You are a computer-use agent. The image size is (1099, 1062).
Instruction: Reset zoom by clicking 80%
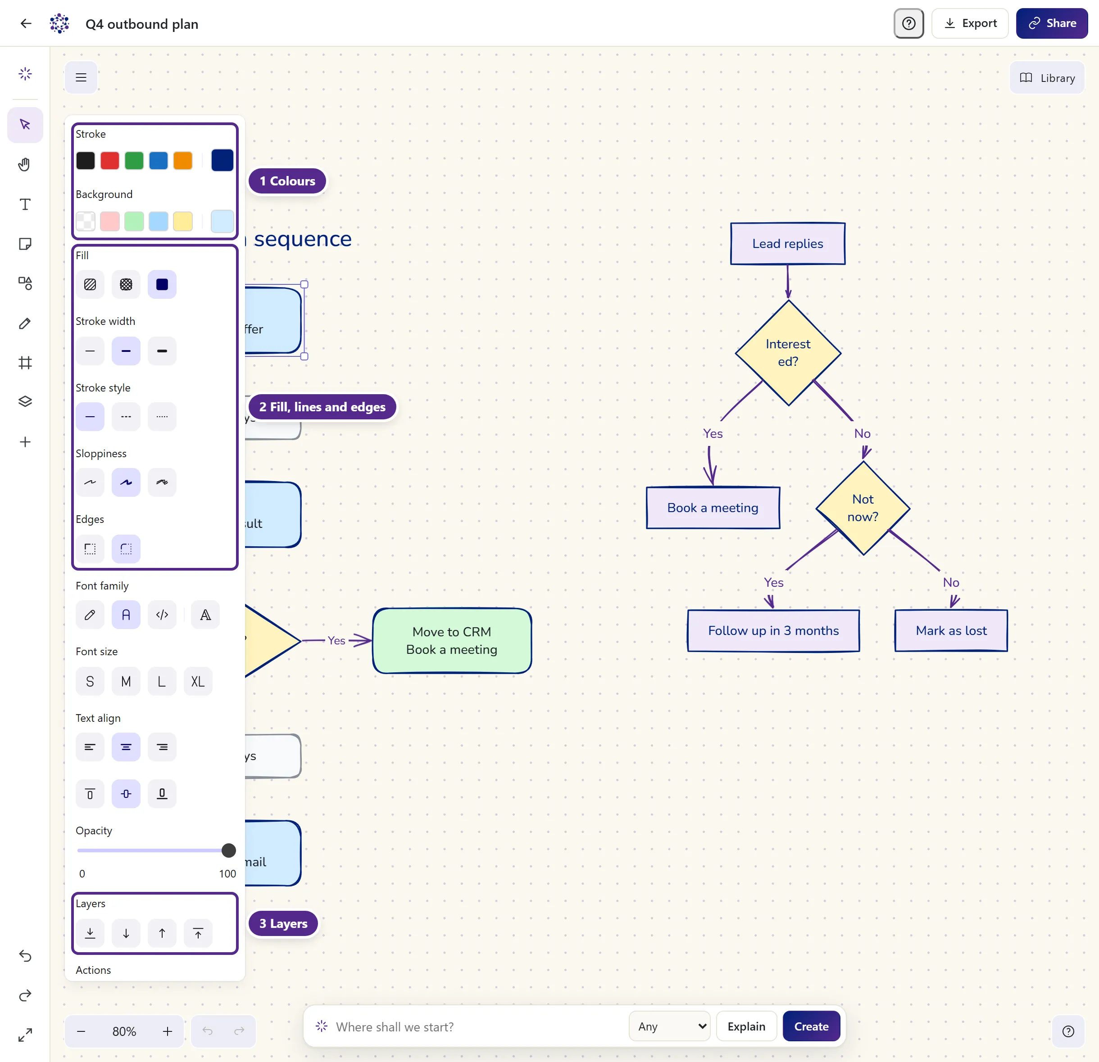point(124,1031)
